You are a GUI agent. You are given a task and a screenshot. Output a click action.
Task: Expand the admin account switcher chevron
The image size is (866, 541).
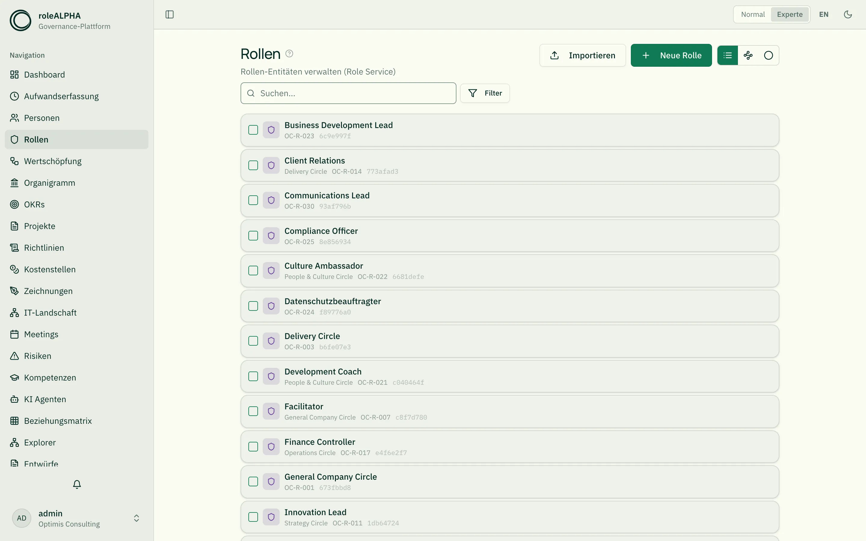[x=136, y=518]
